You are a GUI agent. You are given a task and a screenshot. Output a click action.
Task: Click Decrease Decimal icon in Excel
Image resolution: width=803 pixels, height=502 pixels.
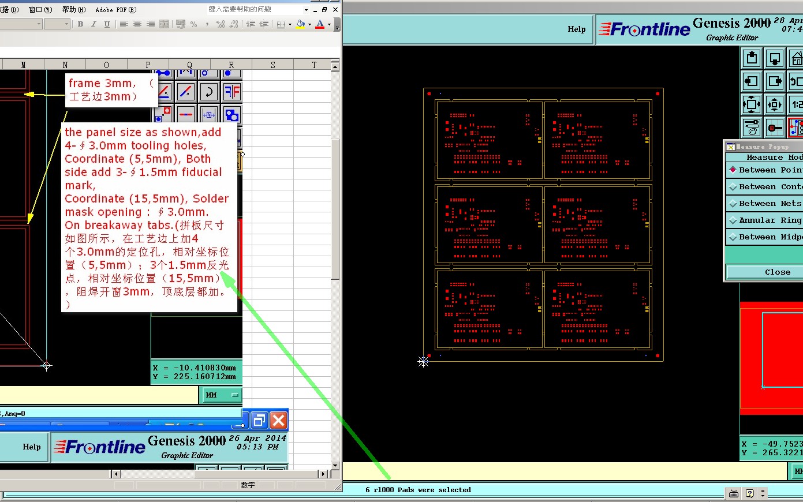pyautogui.click(x=234, y=24)
